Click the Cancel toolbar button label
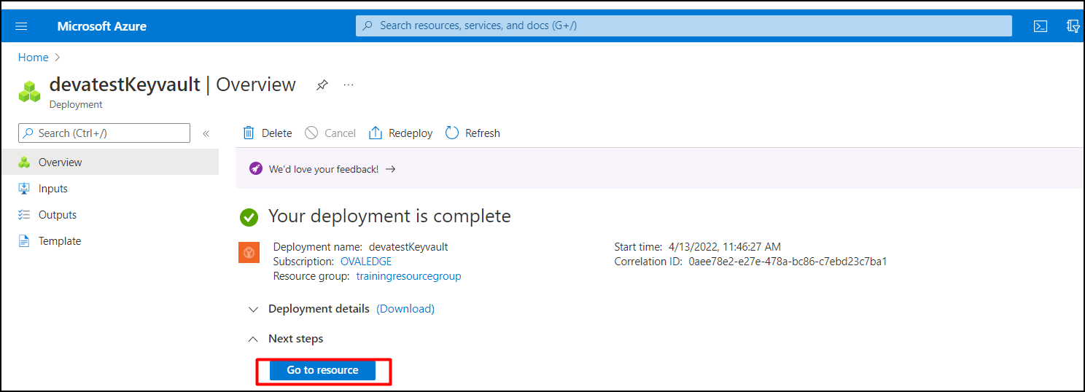 click(x=340, y=133)
